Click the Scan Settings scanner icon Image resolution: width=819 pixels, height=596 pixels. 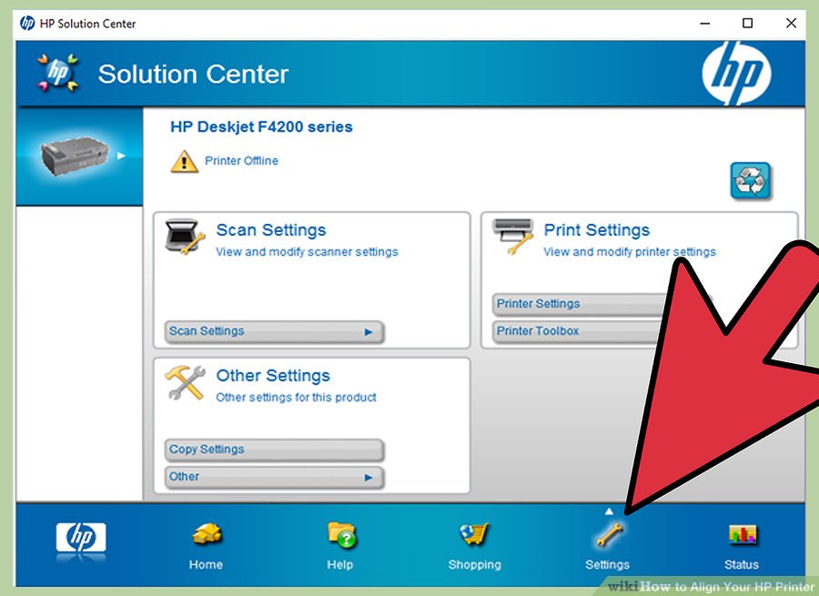(x=184, y=237)
